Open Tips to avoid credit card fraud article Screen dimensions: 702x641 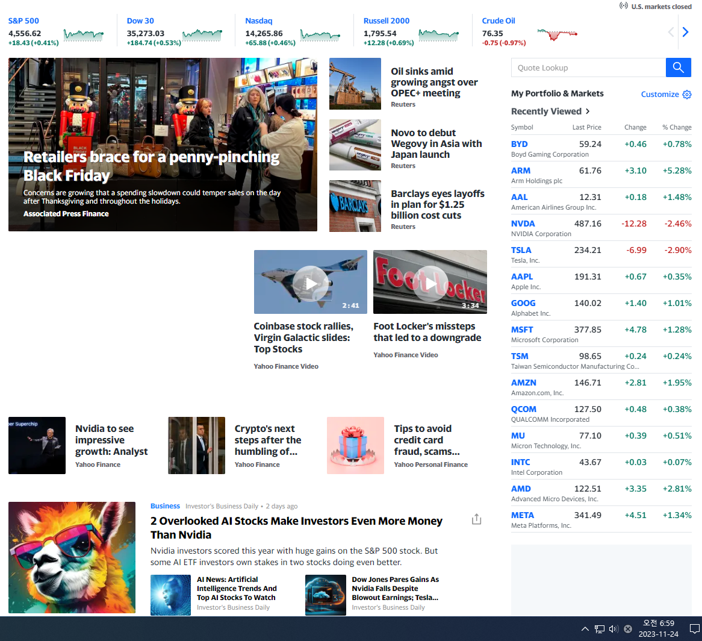tap(427, 440)
